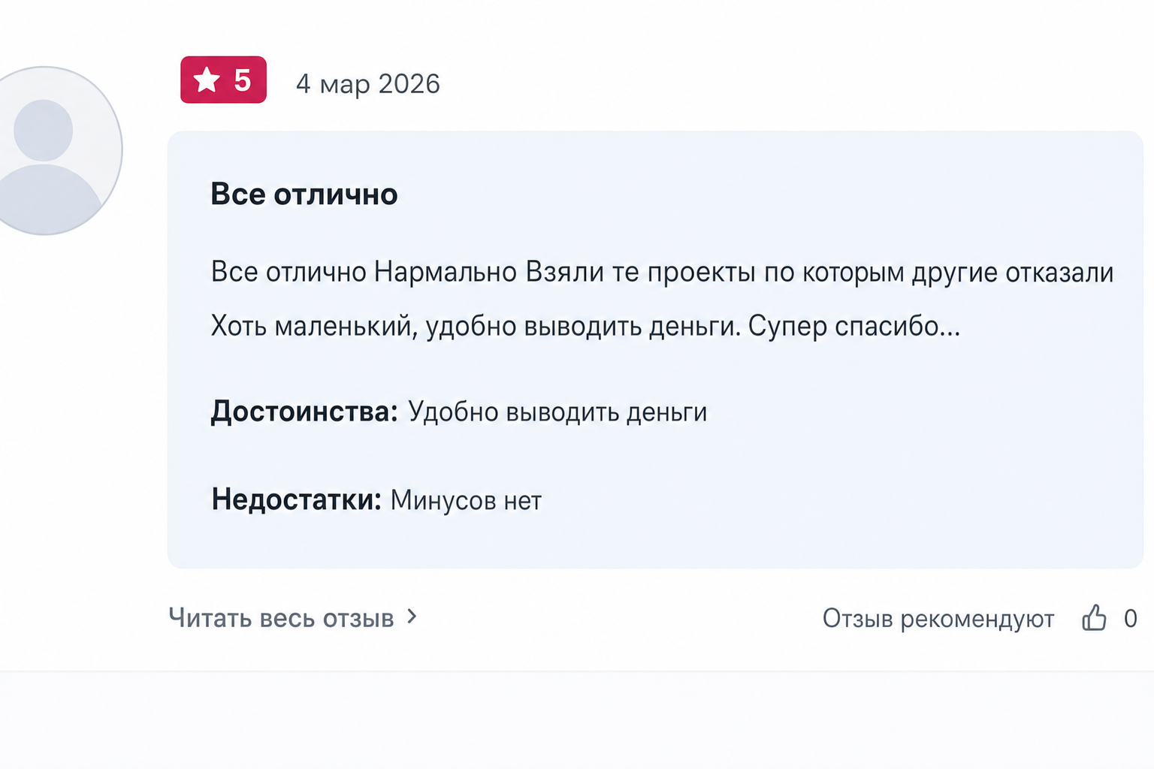Viewport: 1154px width, 769px height.
Task: Click the Отзыв рекомендуют label
Action: point(938,618)
